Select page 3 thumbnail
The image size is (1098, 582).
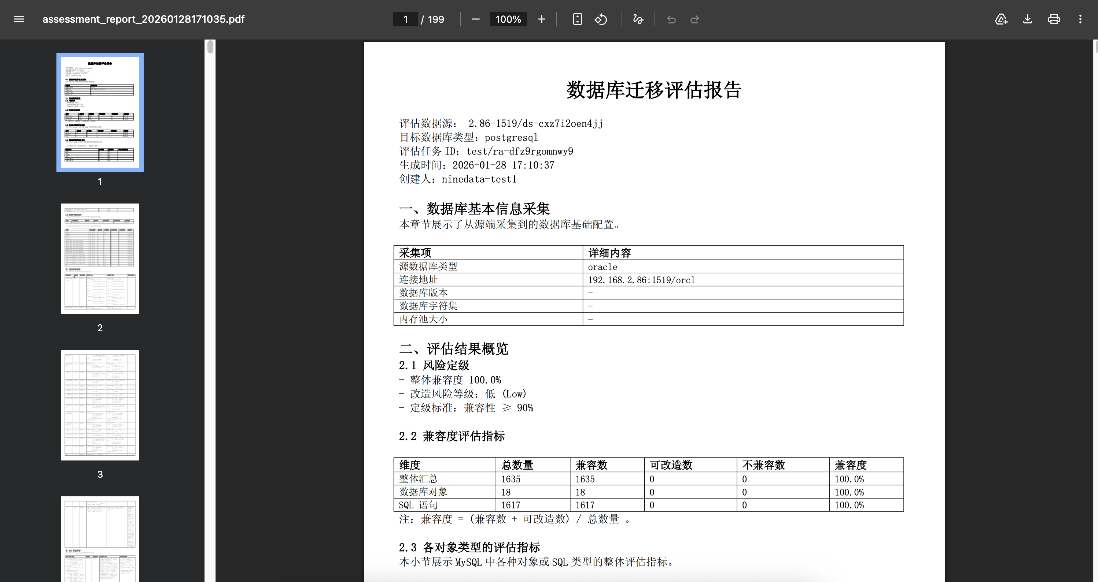[100, 404]
